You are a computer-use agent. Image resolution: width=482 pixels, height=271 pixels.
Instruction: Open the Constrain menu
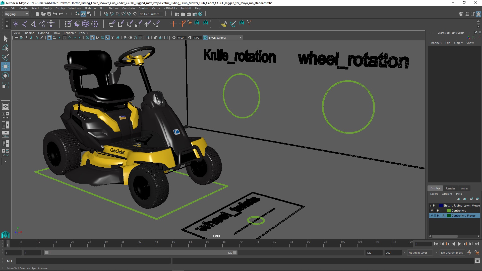click(x=129, y=8)
